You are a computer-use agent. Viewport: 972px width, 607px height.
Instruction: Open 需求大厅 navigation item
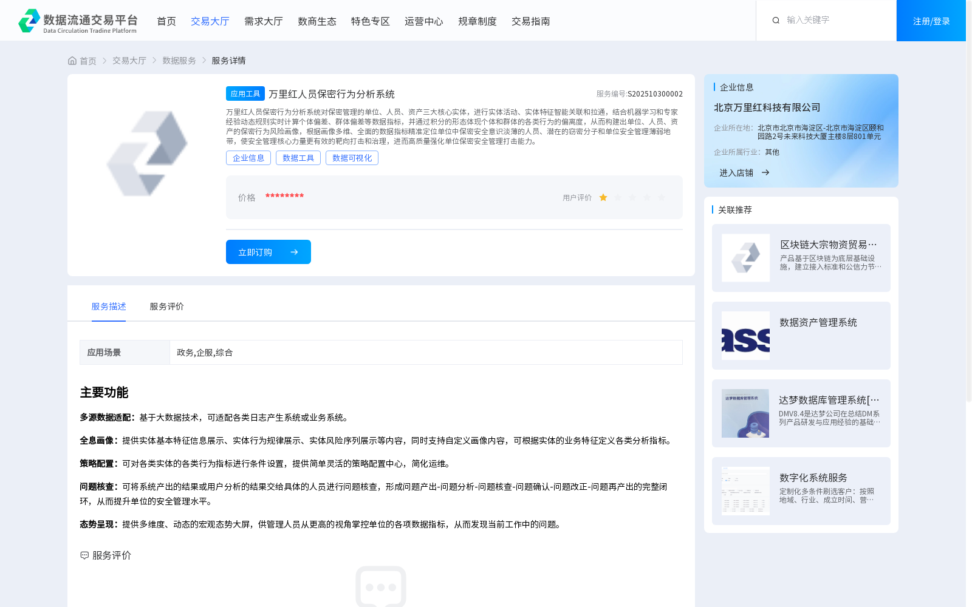[x=264, y=21]
